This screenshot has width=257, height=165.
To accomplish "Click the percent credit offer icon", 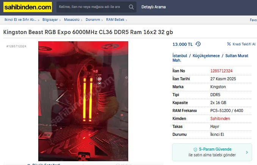I will click(x=229, y=44).
